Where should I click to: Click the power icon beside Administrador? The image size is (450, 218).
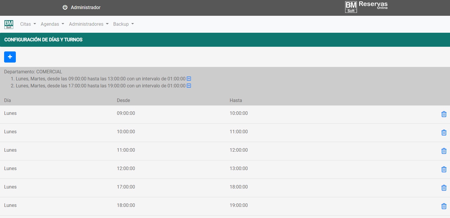pos(65,7)
